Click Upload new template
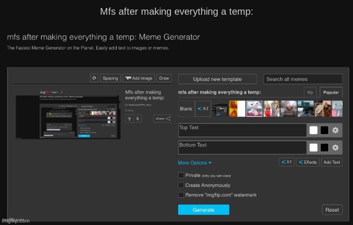353x225 pixels. (x=217, y=79)
